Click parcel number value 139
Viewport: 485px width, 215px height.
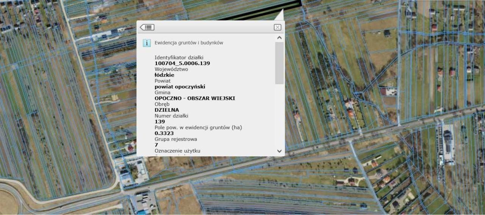click(160, 122)
